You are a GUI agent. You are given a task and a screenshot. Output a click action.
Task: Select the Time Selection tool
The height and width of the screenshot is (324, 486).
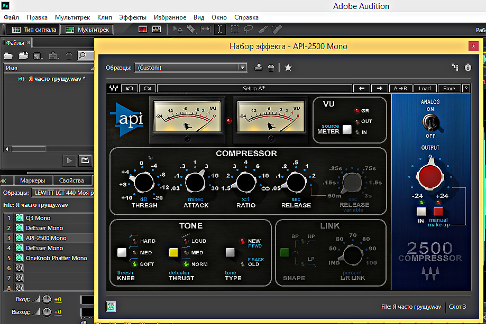tap(220, 29)
